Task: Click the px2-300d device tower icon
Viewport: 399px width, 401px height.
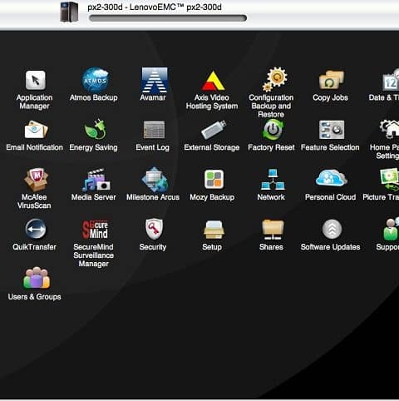Action: 69,12
